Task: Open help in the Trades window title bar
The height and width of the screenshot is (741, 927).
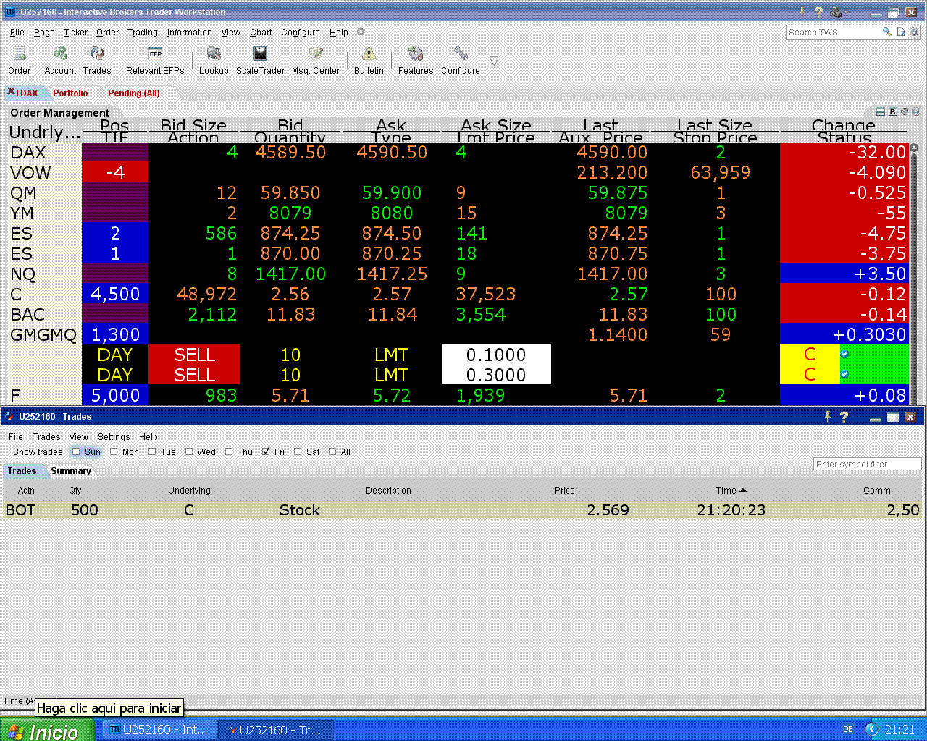Action: tap(844, 417)
